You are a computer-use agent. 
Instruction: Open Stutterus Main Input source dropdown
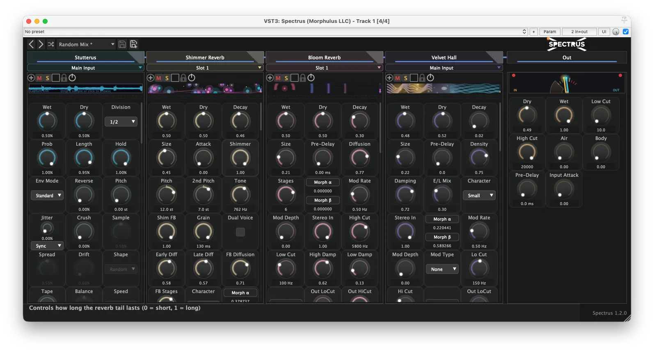[x=85, y=68]
